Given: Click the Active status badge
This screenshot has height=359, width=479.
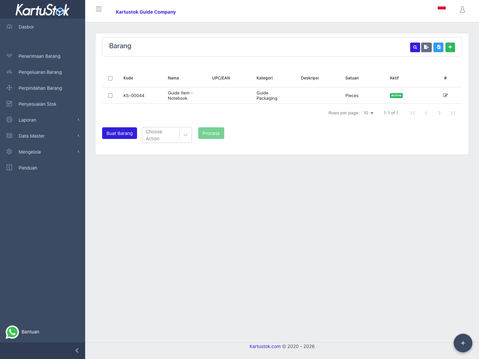Looking at the screenshot, I should tap(396, 95).
